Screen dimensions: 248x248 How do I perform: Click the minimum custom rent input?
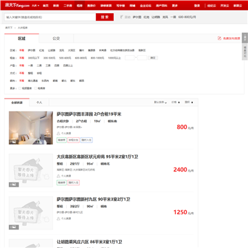130,58
